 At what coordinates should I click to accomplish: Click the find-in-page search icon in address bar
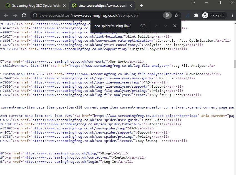[167, 15]
